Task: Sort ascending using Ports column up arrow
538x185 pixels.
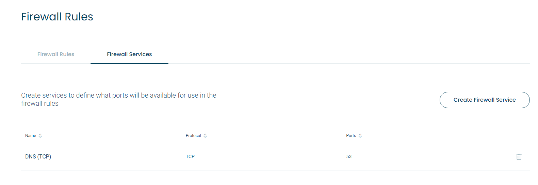Action: coord(360,135)
